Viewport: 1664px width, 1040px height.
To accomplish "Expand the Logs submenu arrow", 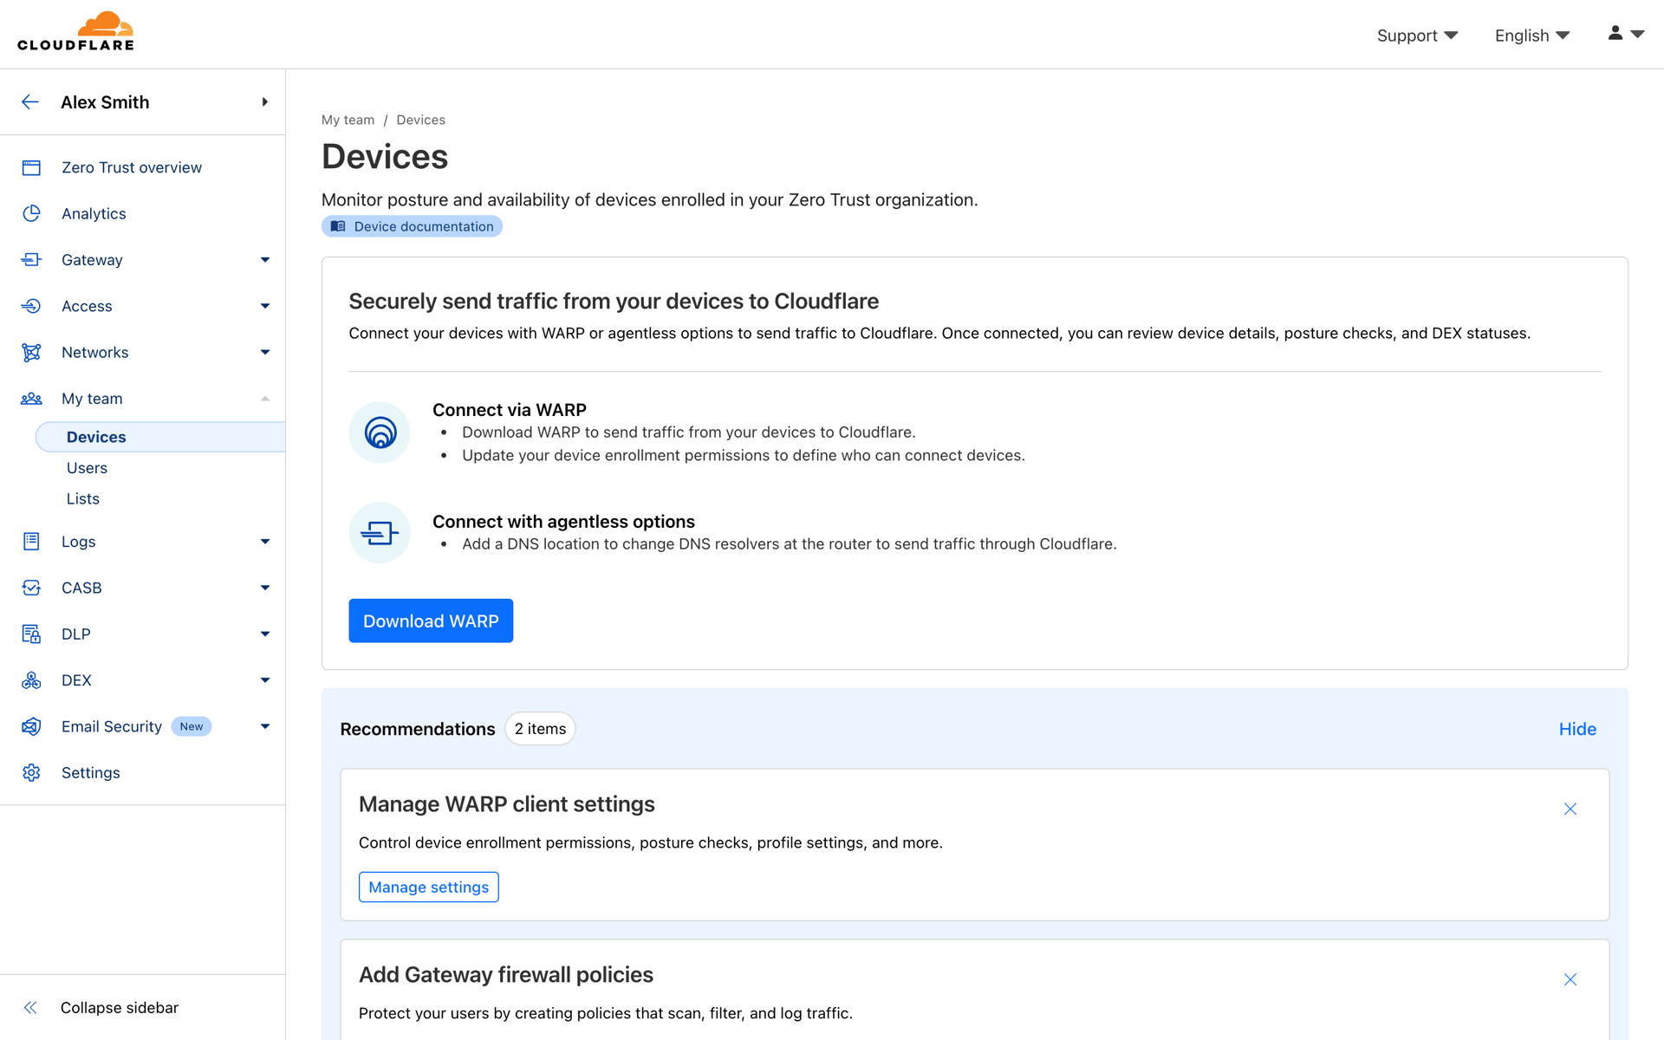I will click(x=265, y=542).
